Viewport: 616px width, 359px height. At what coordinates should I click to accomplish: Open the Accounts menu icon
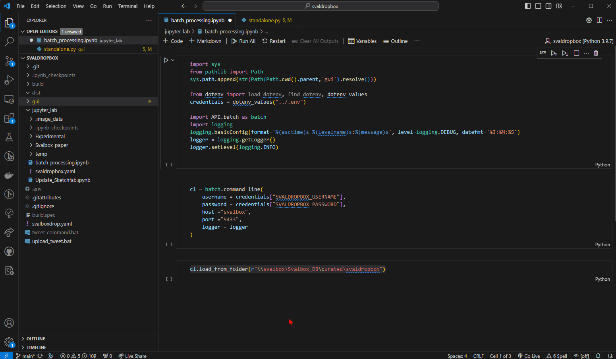coord(9,323)
